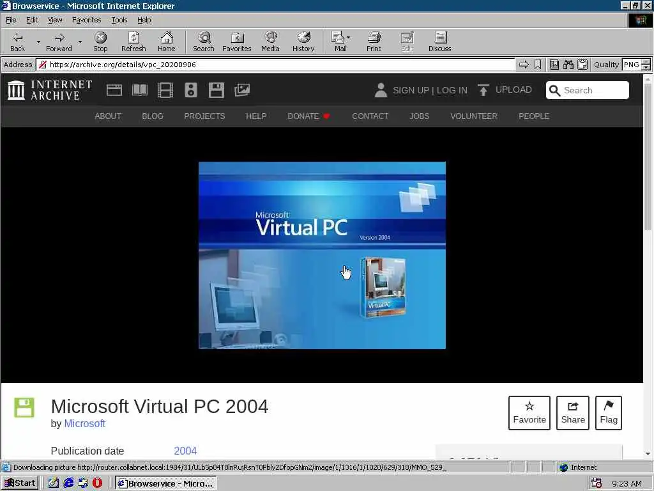Viewport: 654px width, 491px height.
Task: Open the Discuss toolbar button
Action: (x=439, y=42)
